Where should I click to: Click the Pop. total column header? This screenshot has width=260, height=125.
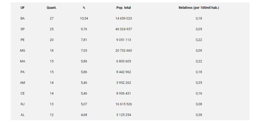124,8
